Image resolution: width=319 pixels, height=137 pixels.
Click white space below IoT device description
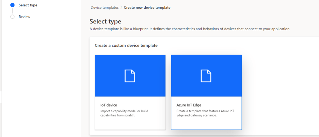[130, 123]
